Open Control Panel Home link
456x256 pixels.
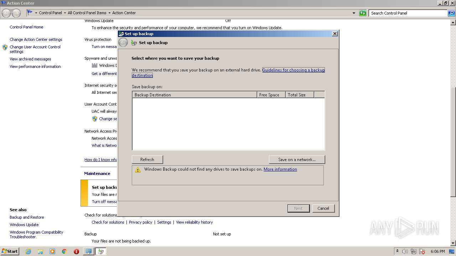point(26,27)
